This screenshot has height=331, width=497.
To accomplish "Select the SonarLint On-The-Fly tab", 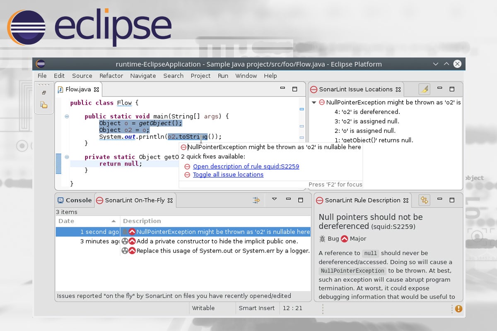I will click(135, 200).
